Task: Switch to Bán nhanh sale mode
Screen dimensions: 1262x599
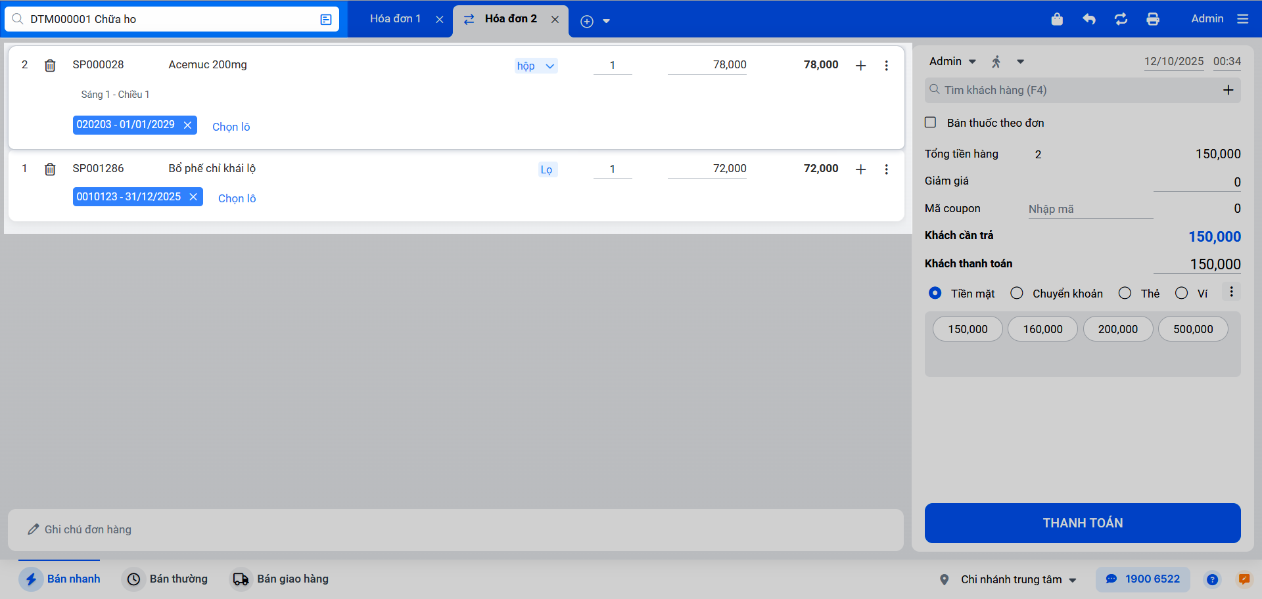Action: point(60,579)
